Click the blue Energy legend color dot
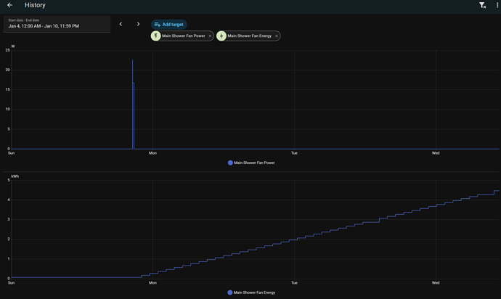Image resolution: width=501 pixels, height=299 pixels. point(230,292)
